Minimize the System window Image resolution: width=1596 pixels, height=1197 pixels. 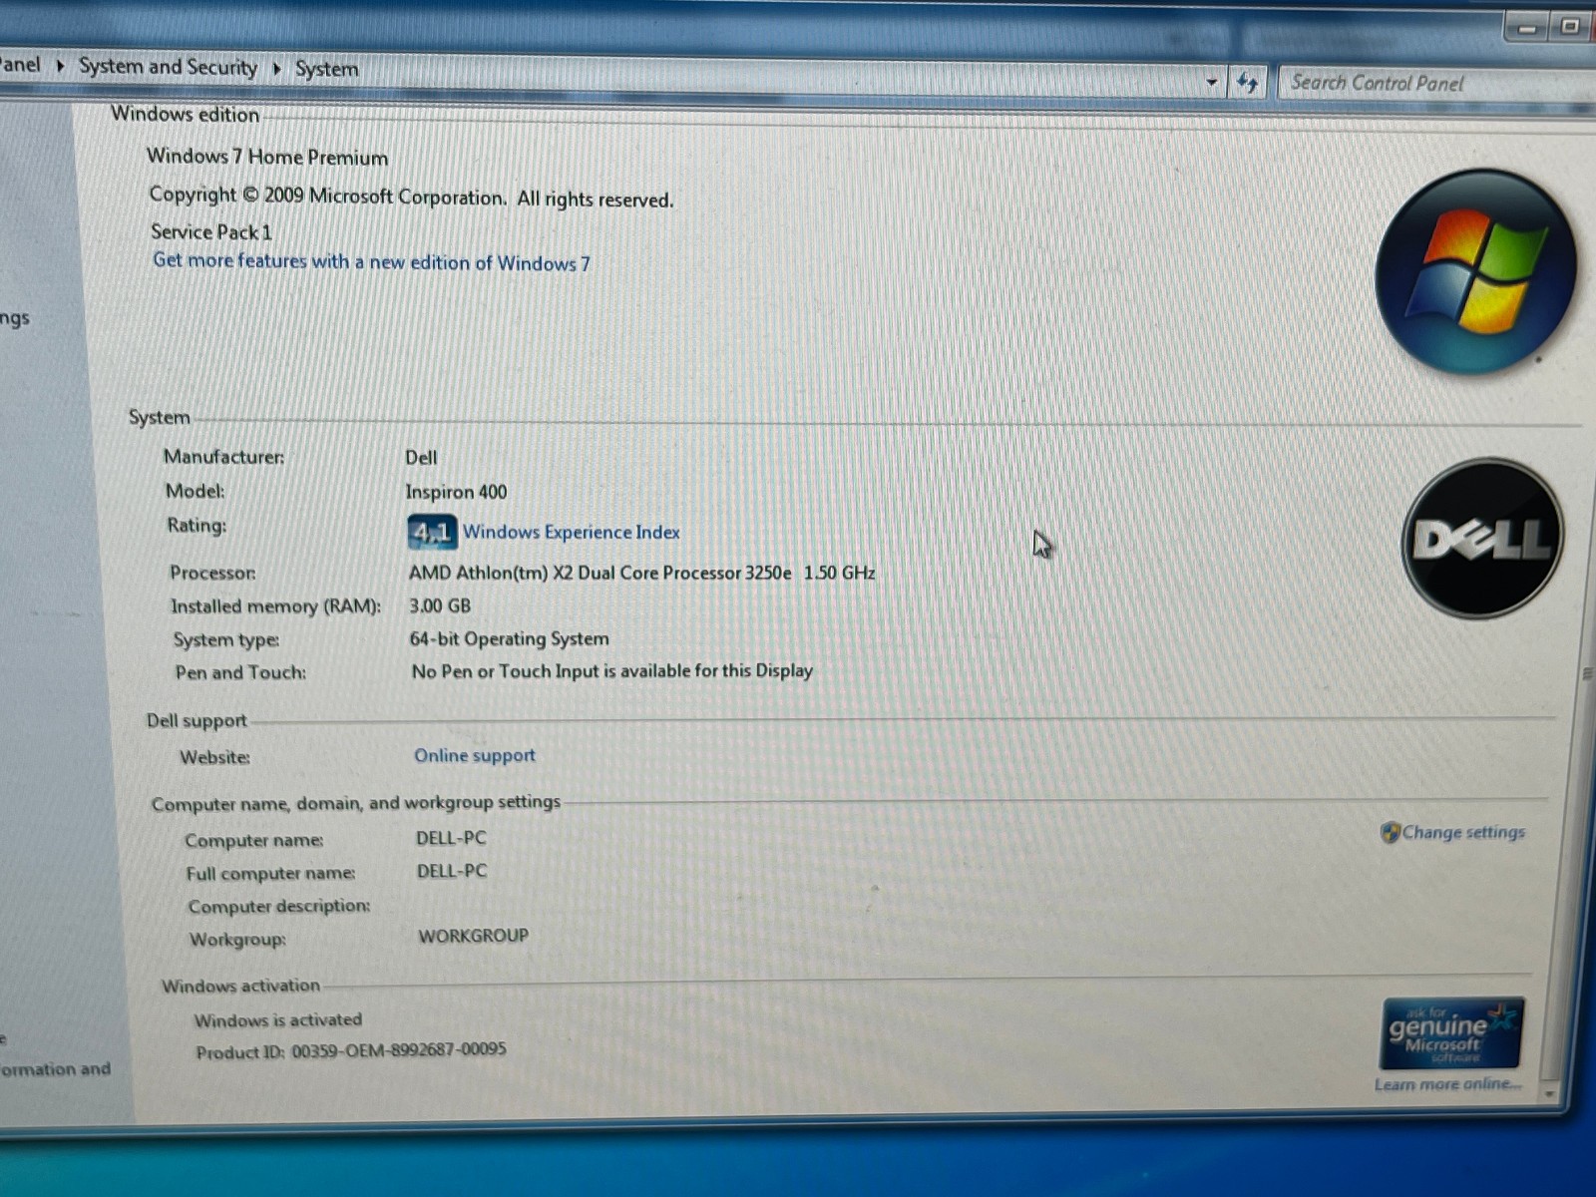[x=1526, y=28]
